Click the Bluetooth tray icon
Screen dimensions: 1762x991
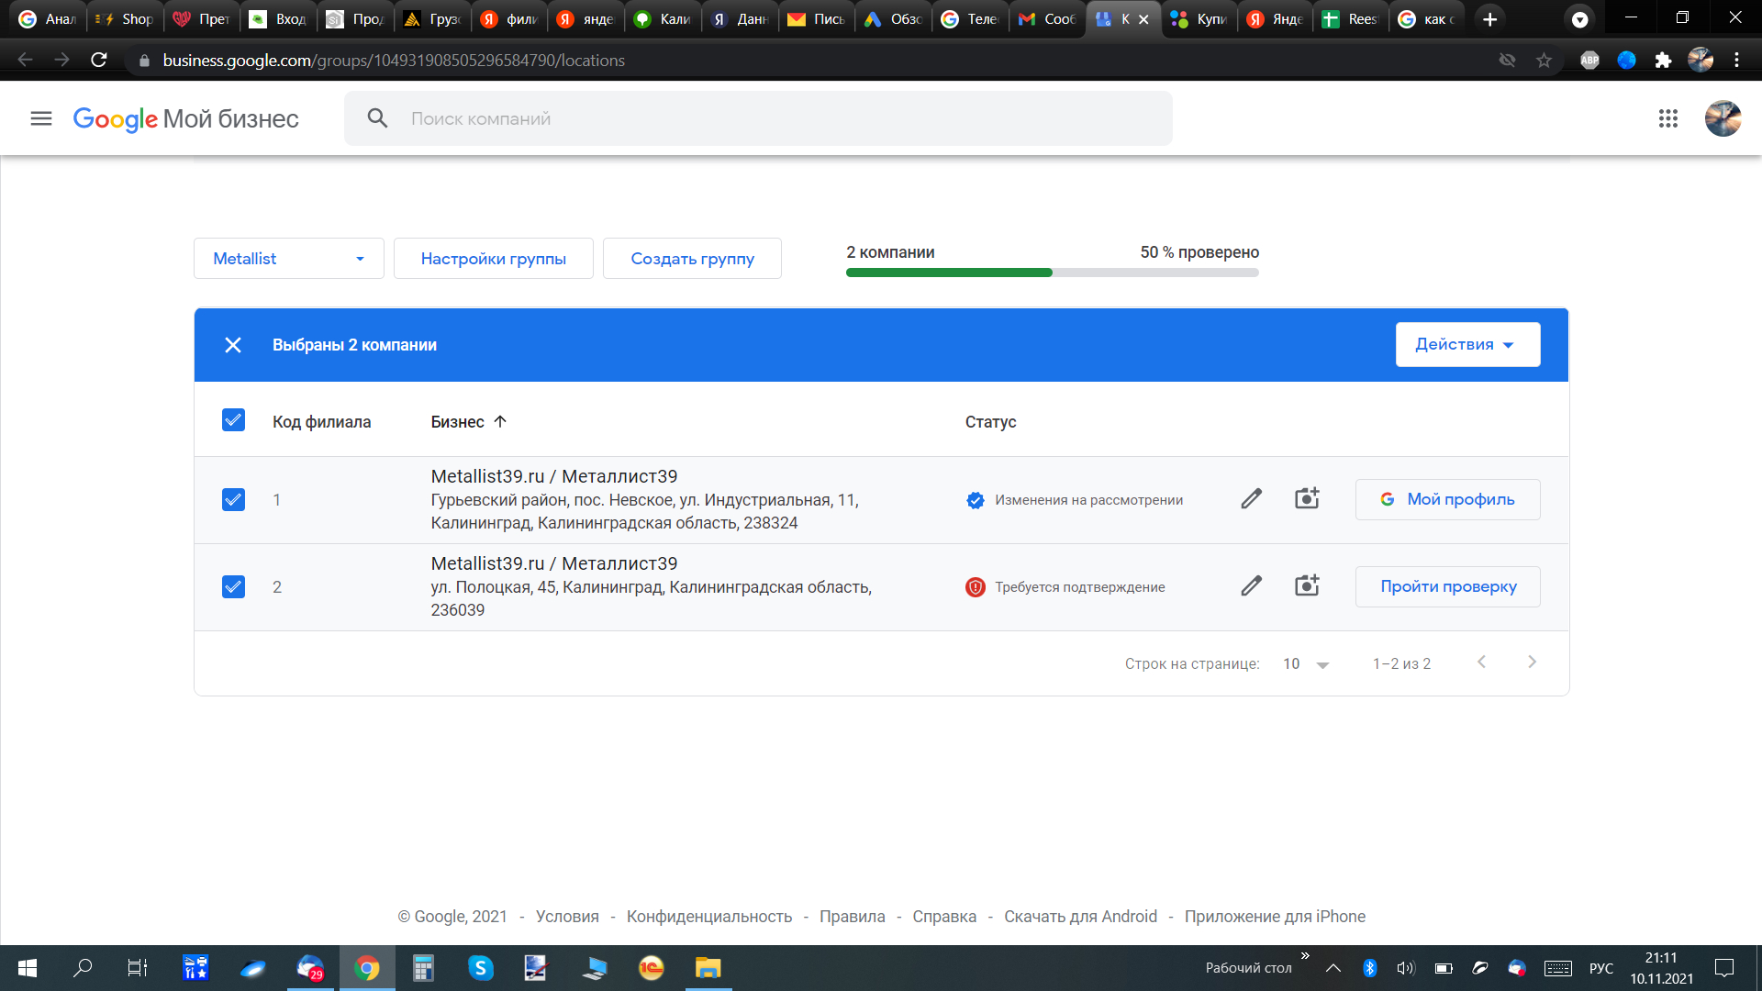[x=1370, y=968]
